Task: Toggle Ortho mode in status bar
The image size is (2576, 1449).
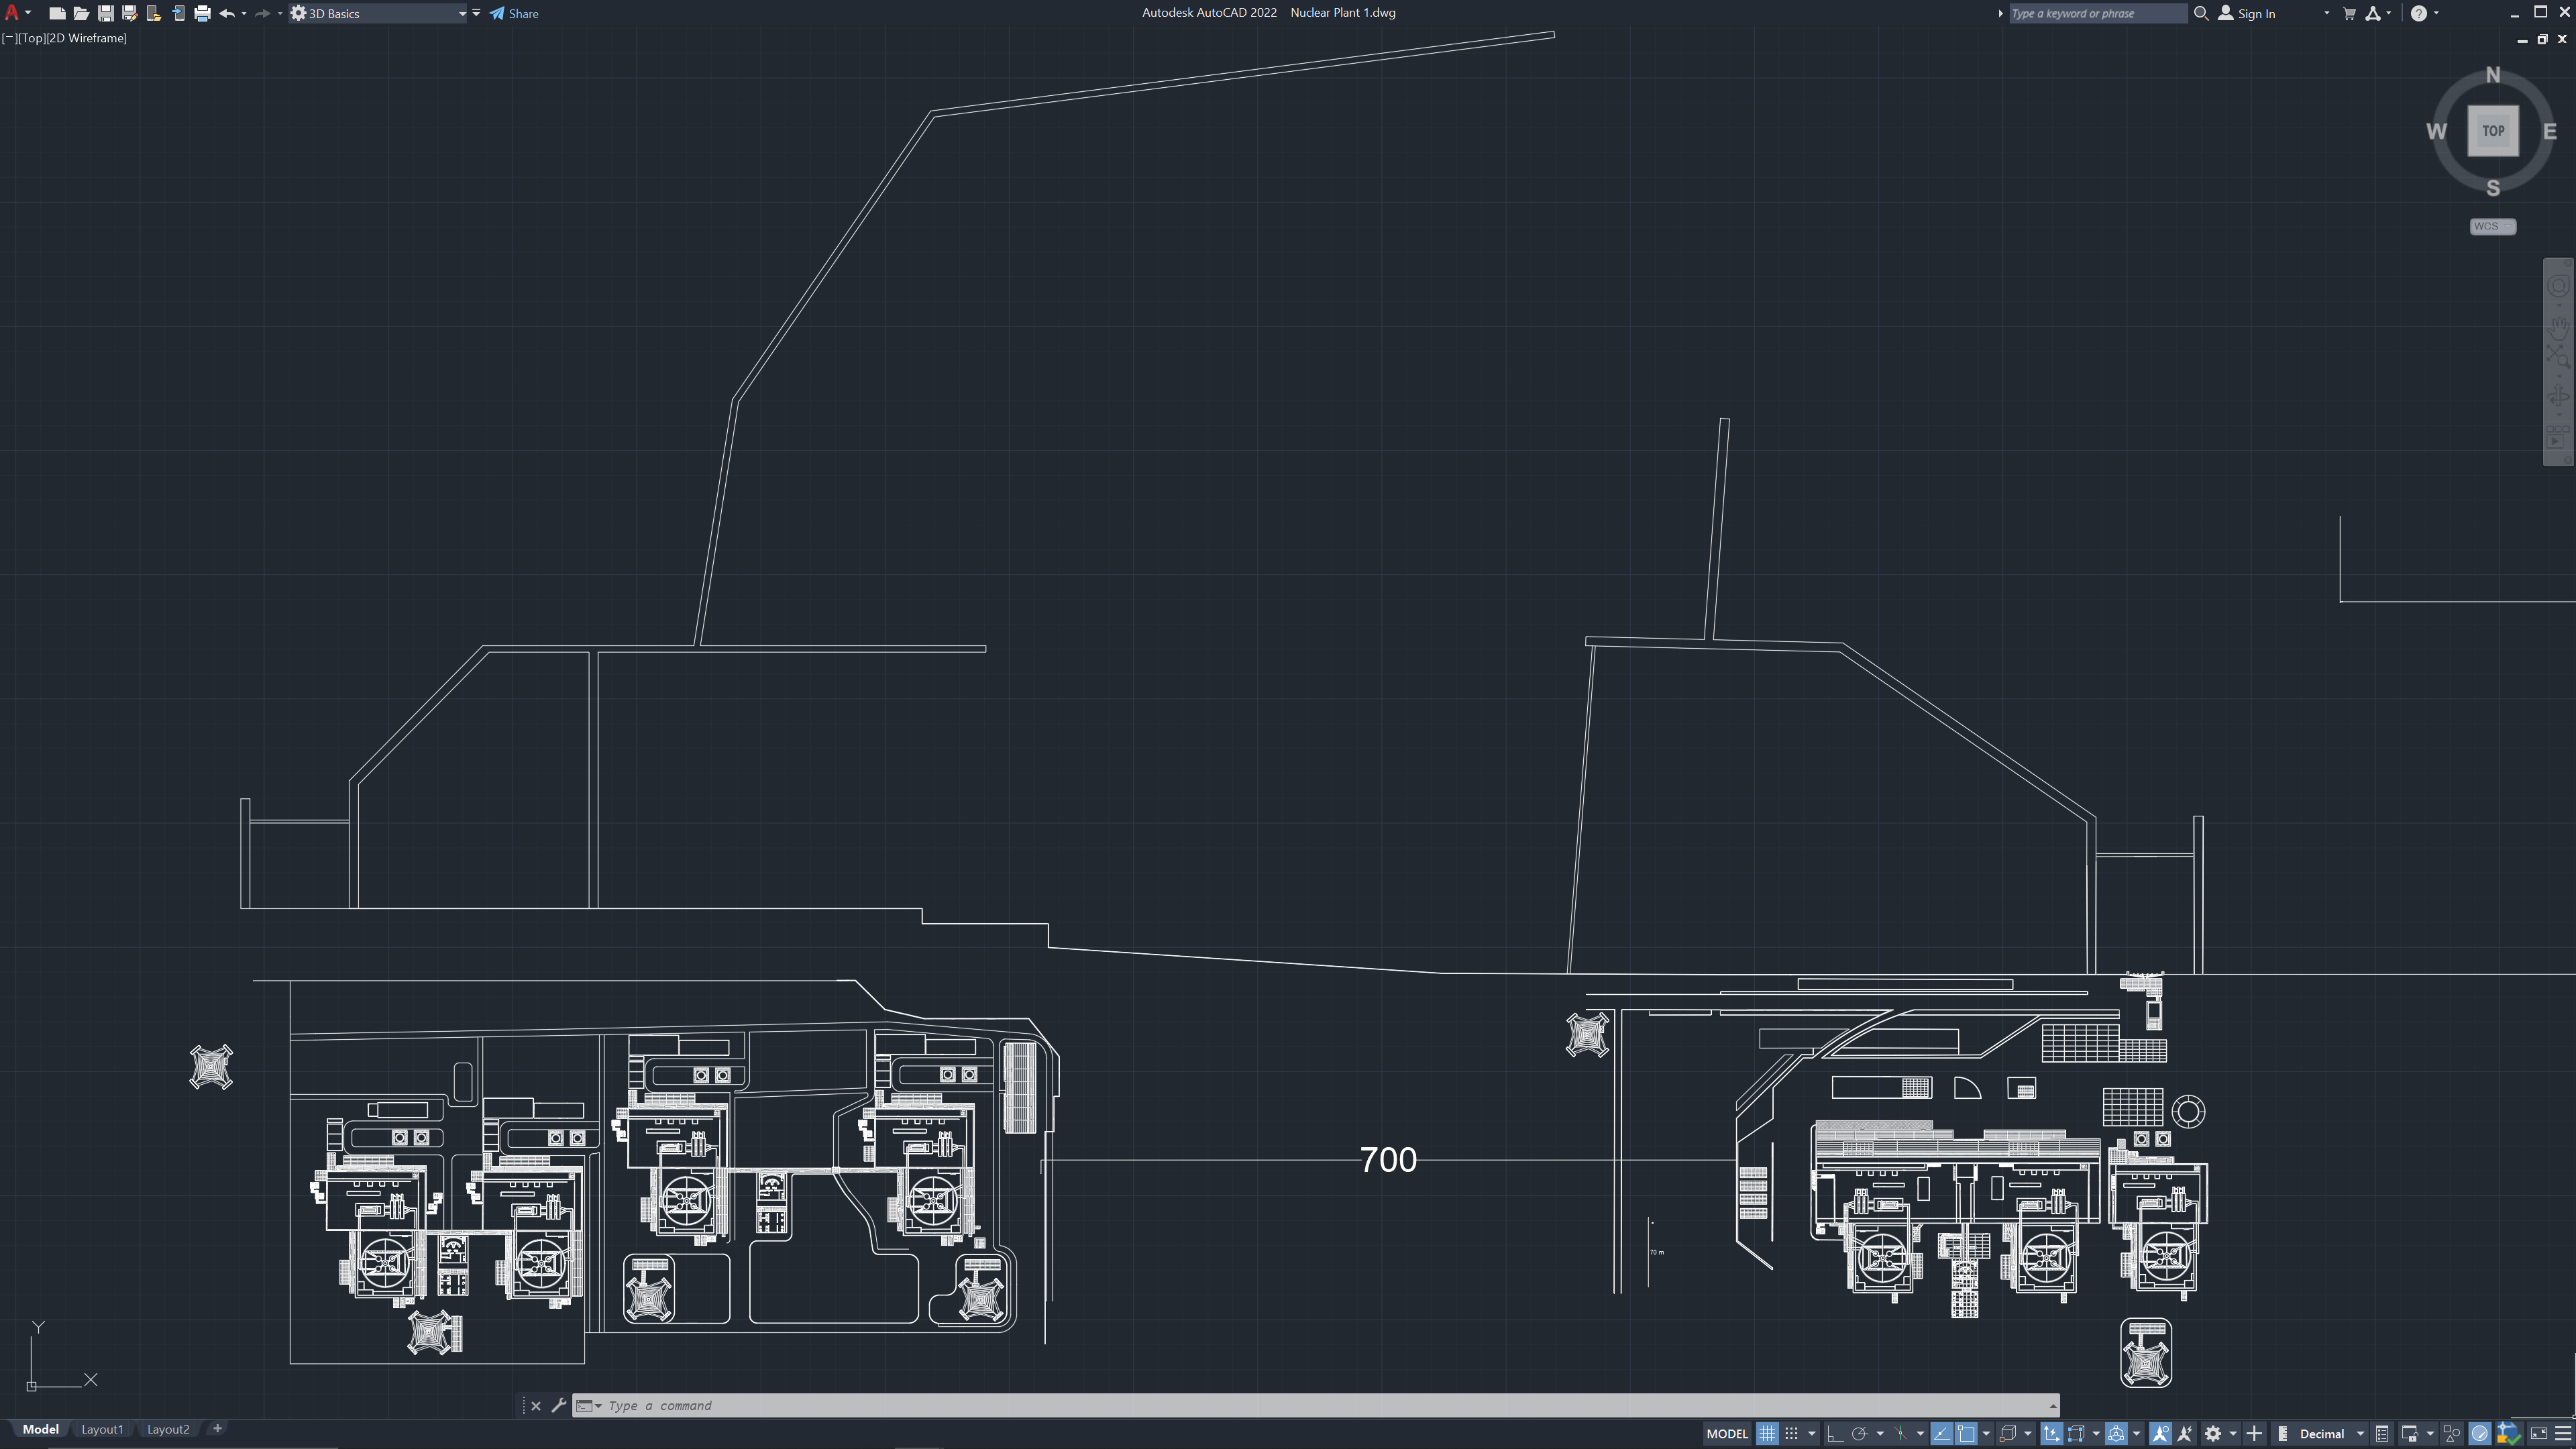Action: coord(1835,1434)
